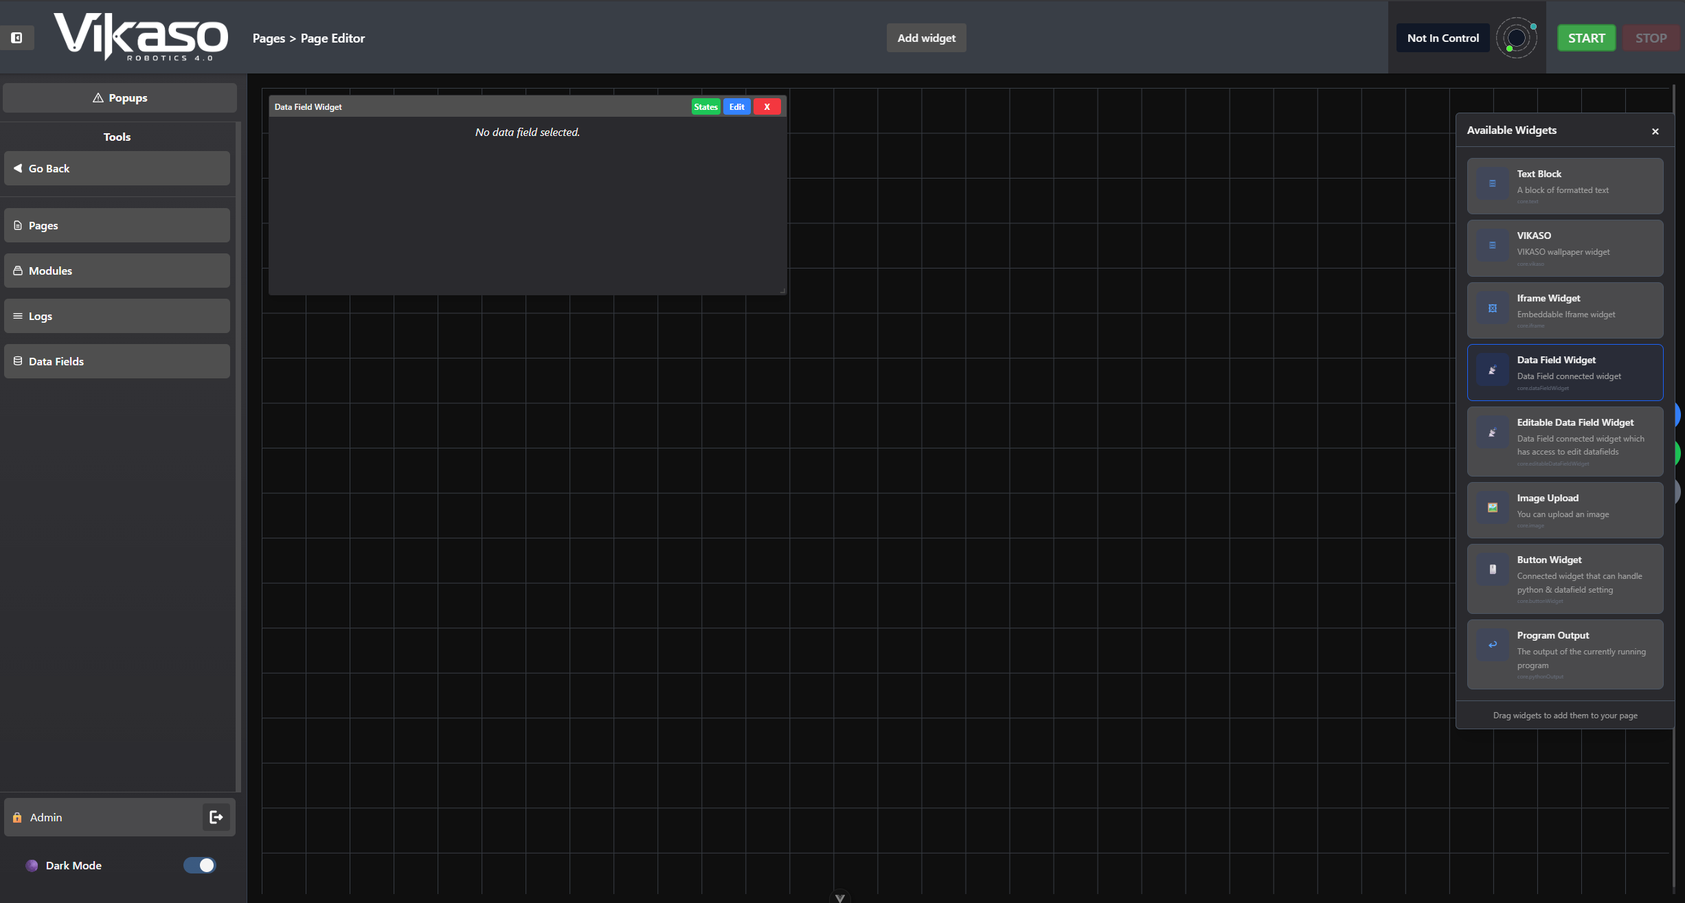The height and width of the screenshot is (903, 1685).
Task: Click the Tools section heading
Action: click(x=117, y=137)
